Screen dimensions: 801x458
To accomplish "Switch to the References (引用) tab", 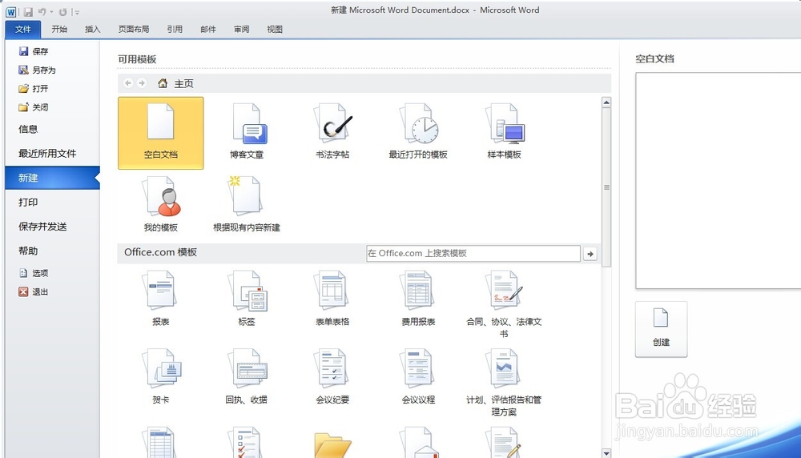I will 175,29.
